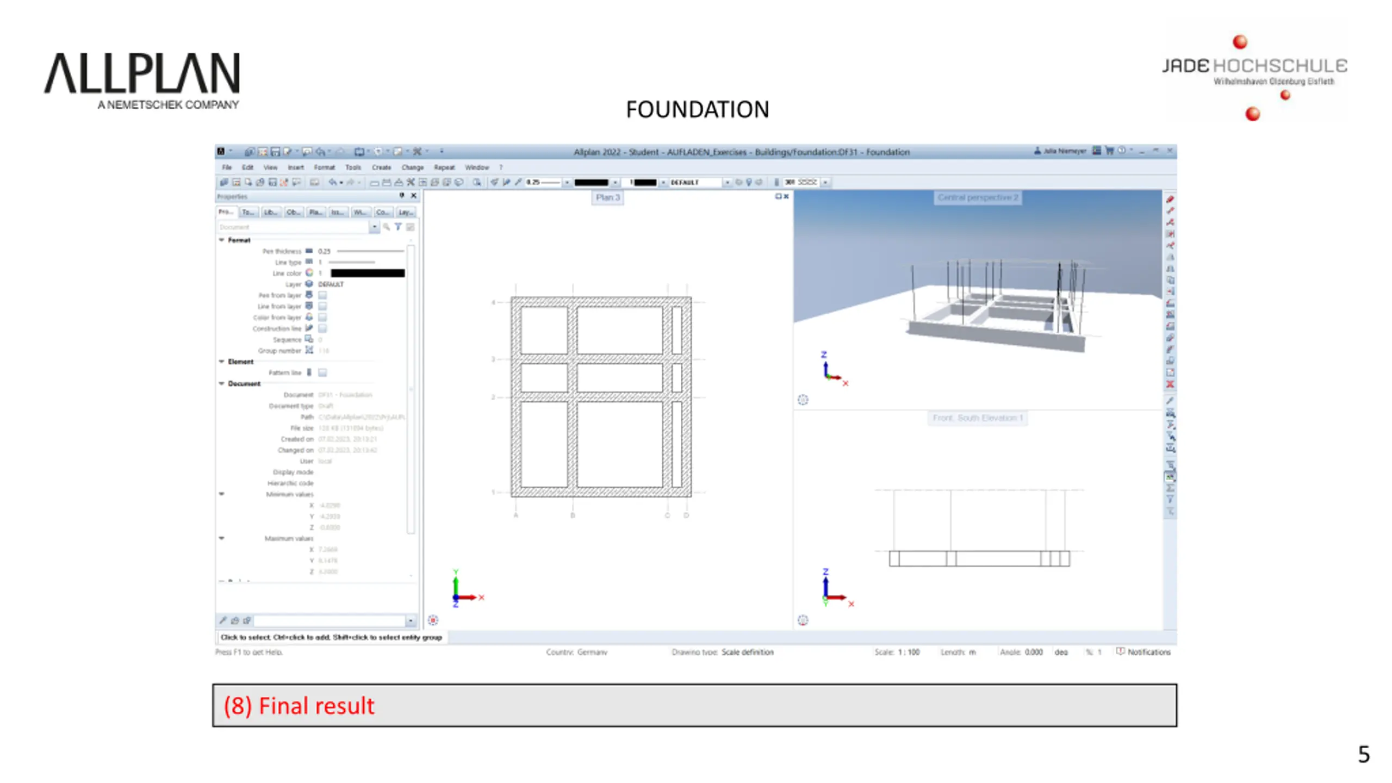
Task: Switch to the Ob... palette tab
Action: [293, 212]
